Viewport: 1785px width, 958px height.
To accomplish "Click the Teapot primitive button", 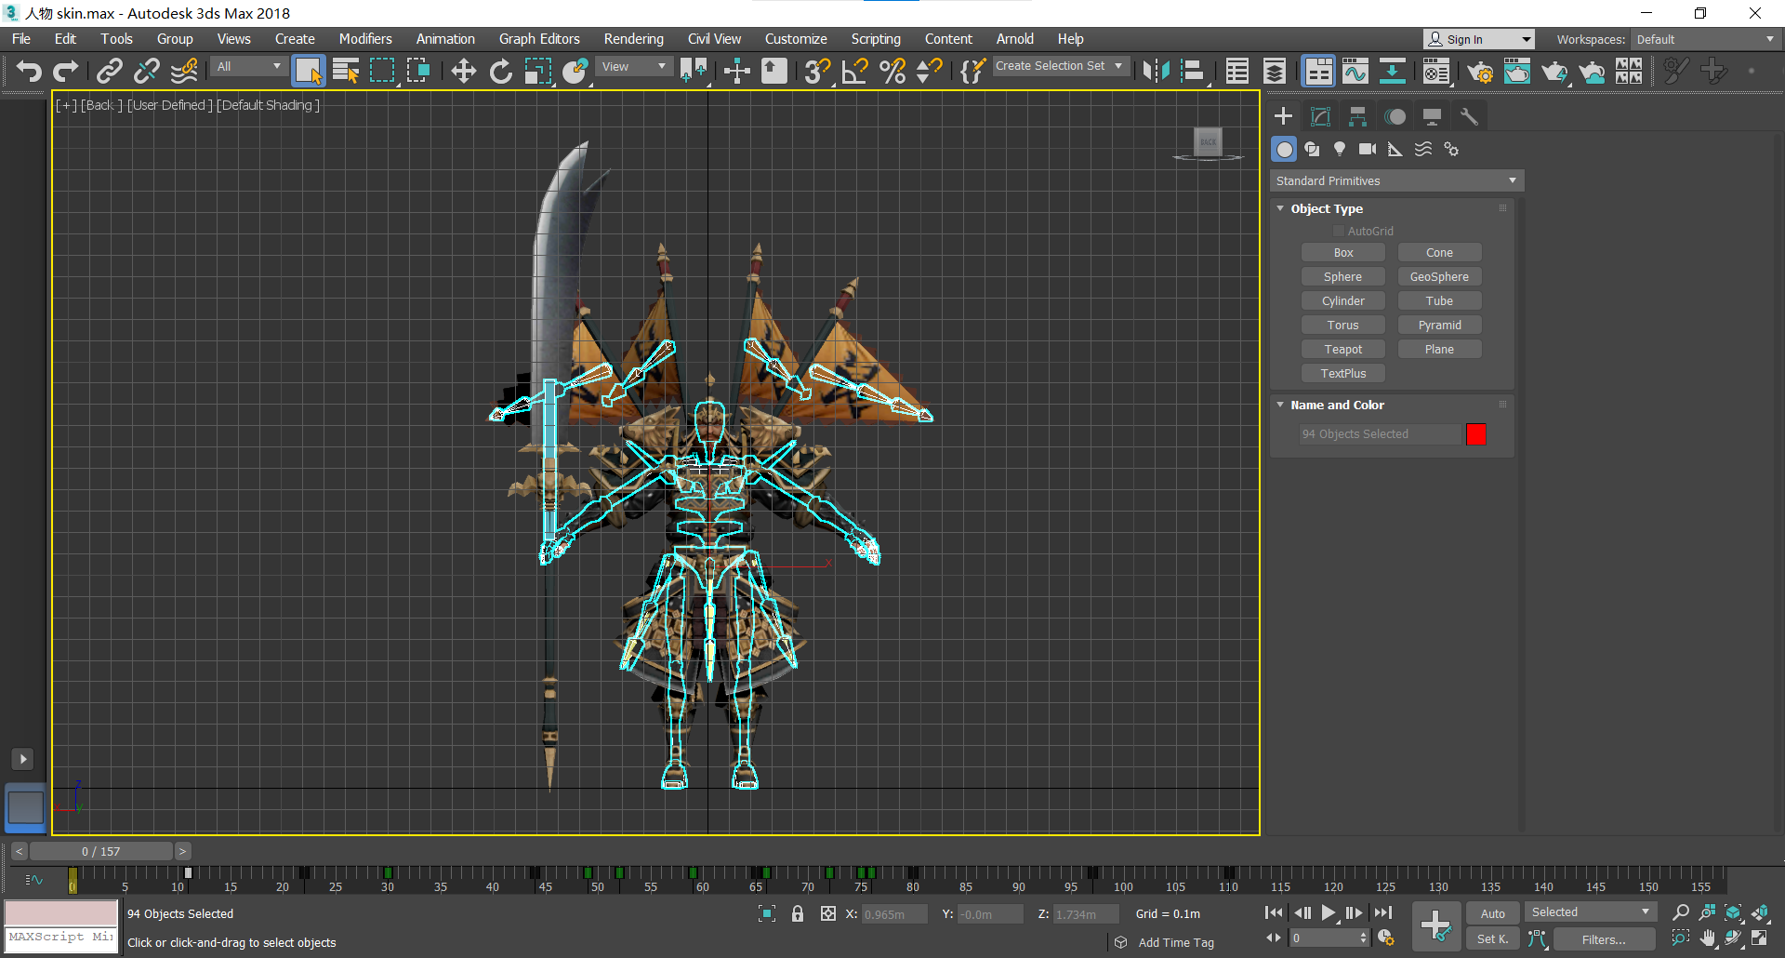I will pyautogui.click(x=1342, y=349).
